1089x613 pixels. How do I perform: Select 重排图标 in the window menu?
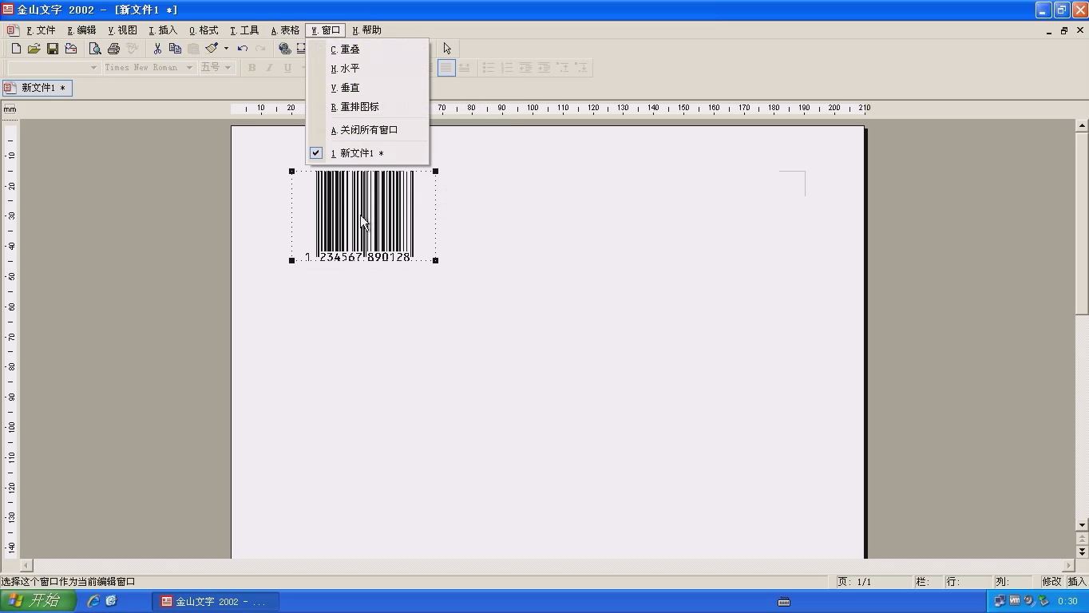pyautogui.click(x=368, y=107)
